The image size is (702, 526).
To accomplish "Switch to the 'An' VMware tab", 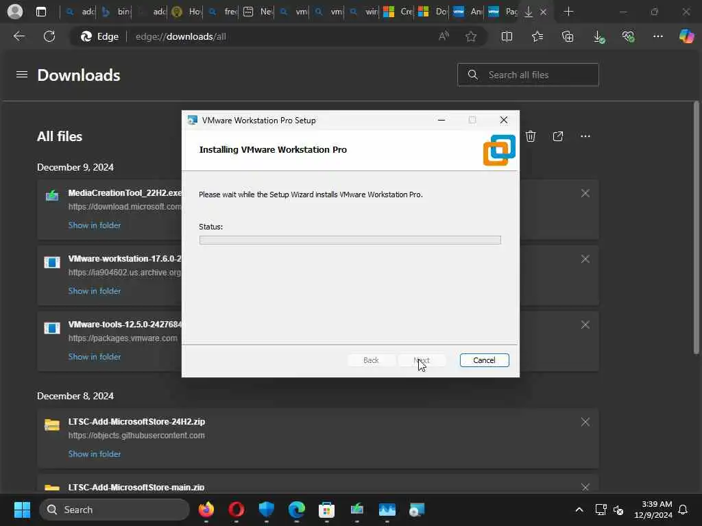I will tap(468, 12).
